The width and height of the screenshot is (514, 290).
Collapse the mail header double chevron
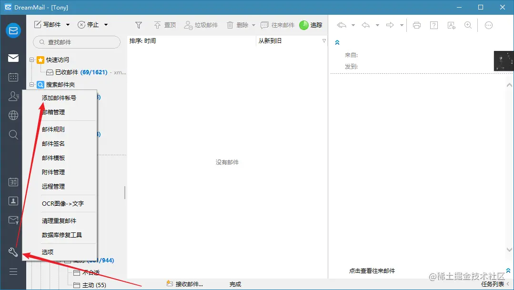tap(337, 42)
